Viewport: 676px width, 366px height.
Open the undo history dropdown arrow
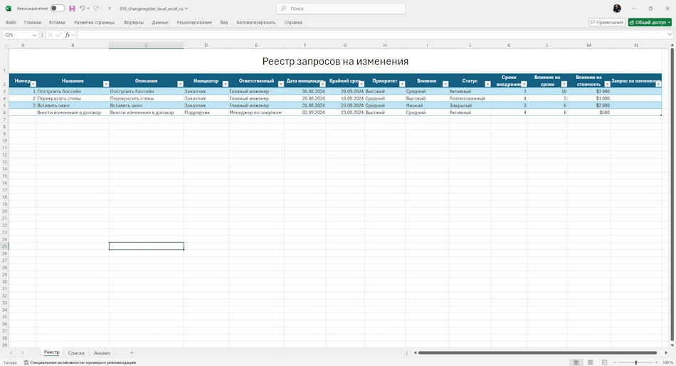pyautogui.click(x=88, y=9)
